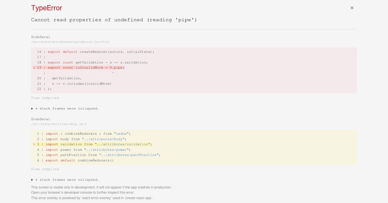Click the '../attributes/validation' import path text
This screenshot has height=203, width=388.
(123, 144)
